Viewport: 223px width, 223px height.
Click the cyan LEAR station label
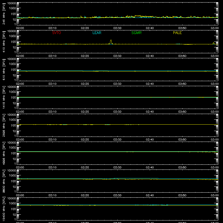97,33
